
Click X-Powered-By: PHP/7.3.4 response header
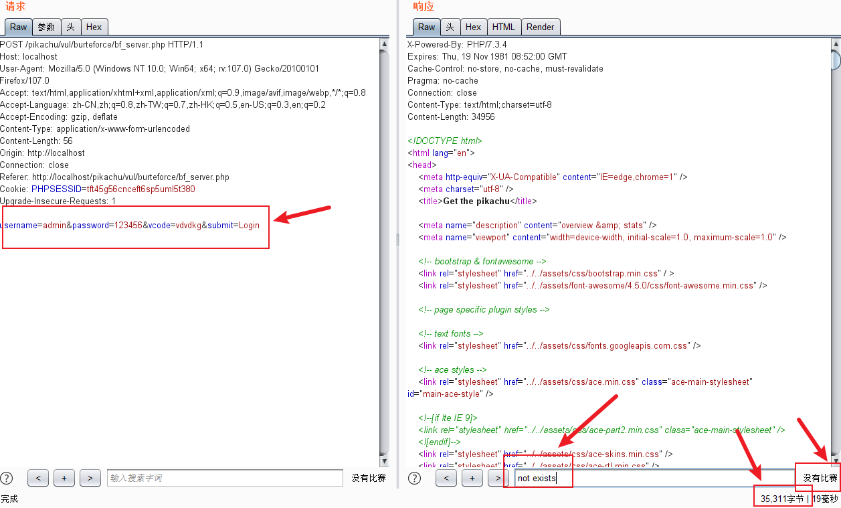(457, 45)
